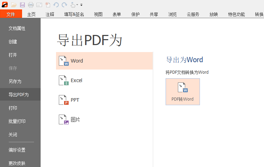
Task: Select 图片 export option in list
Action: [x=104, y=119]
